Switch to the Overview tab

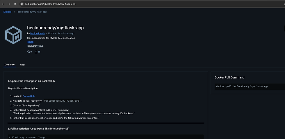[x=10, y=65]
